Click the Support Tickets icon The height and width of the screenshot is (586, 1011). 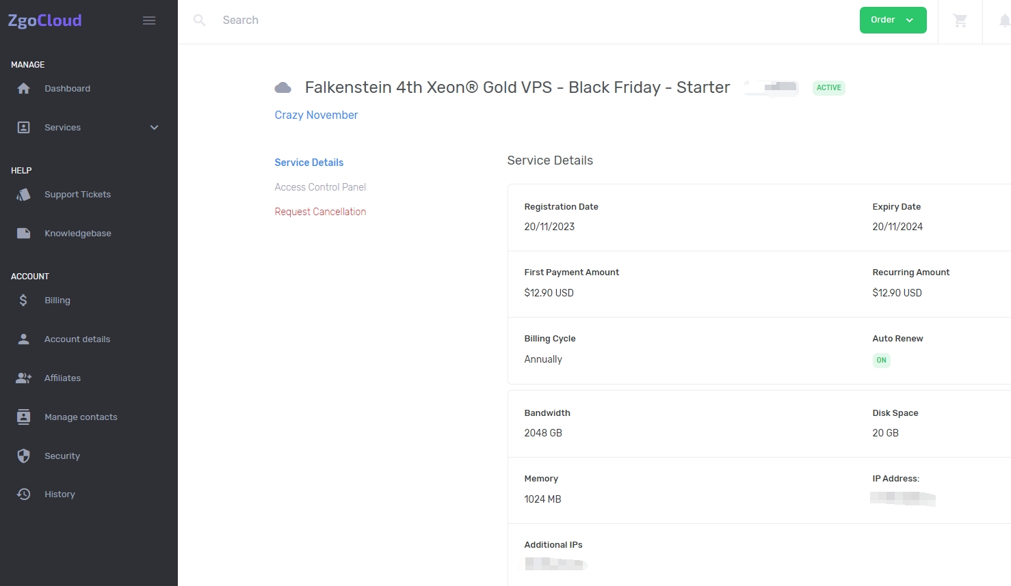[23, 195]
